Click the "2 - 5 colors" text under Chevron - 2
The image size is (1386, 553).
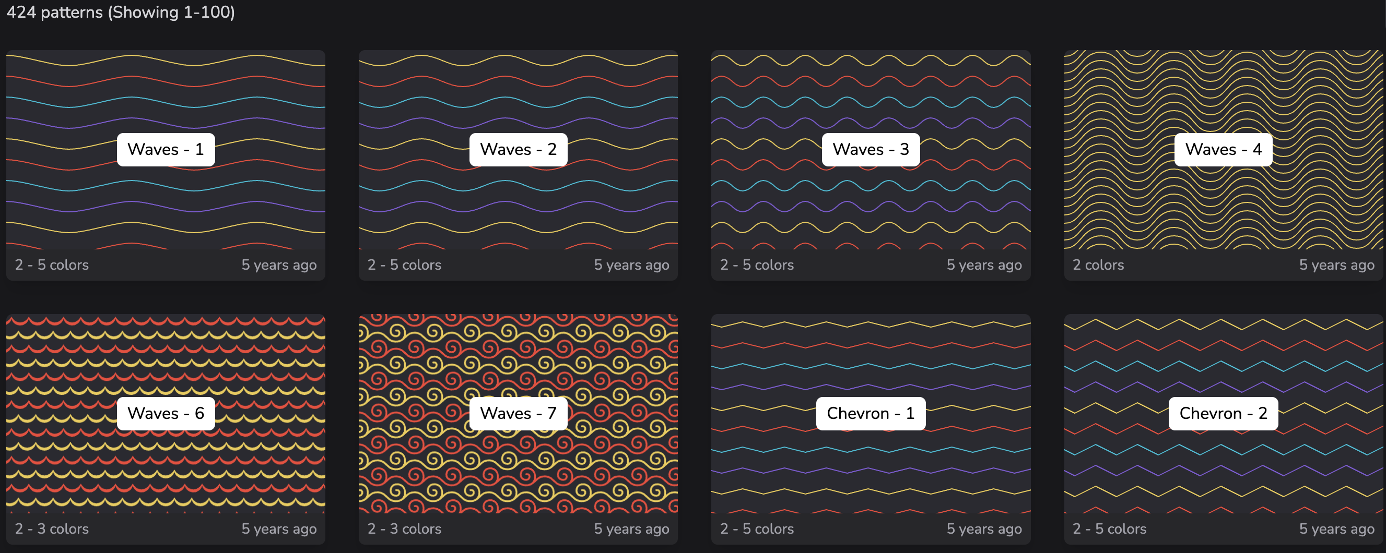click(1109, 529)
